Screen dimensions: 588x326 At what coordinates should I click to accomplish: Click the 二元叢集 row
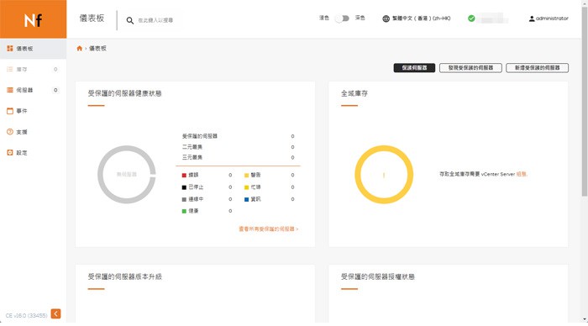pyautogui.click(x=238, y=147)
